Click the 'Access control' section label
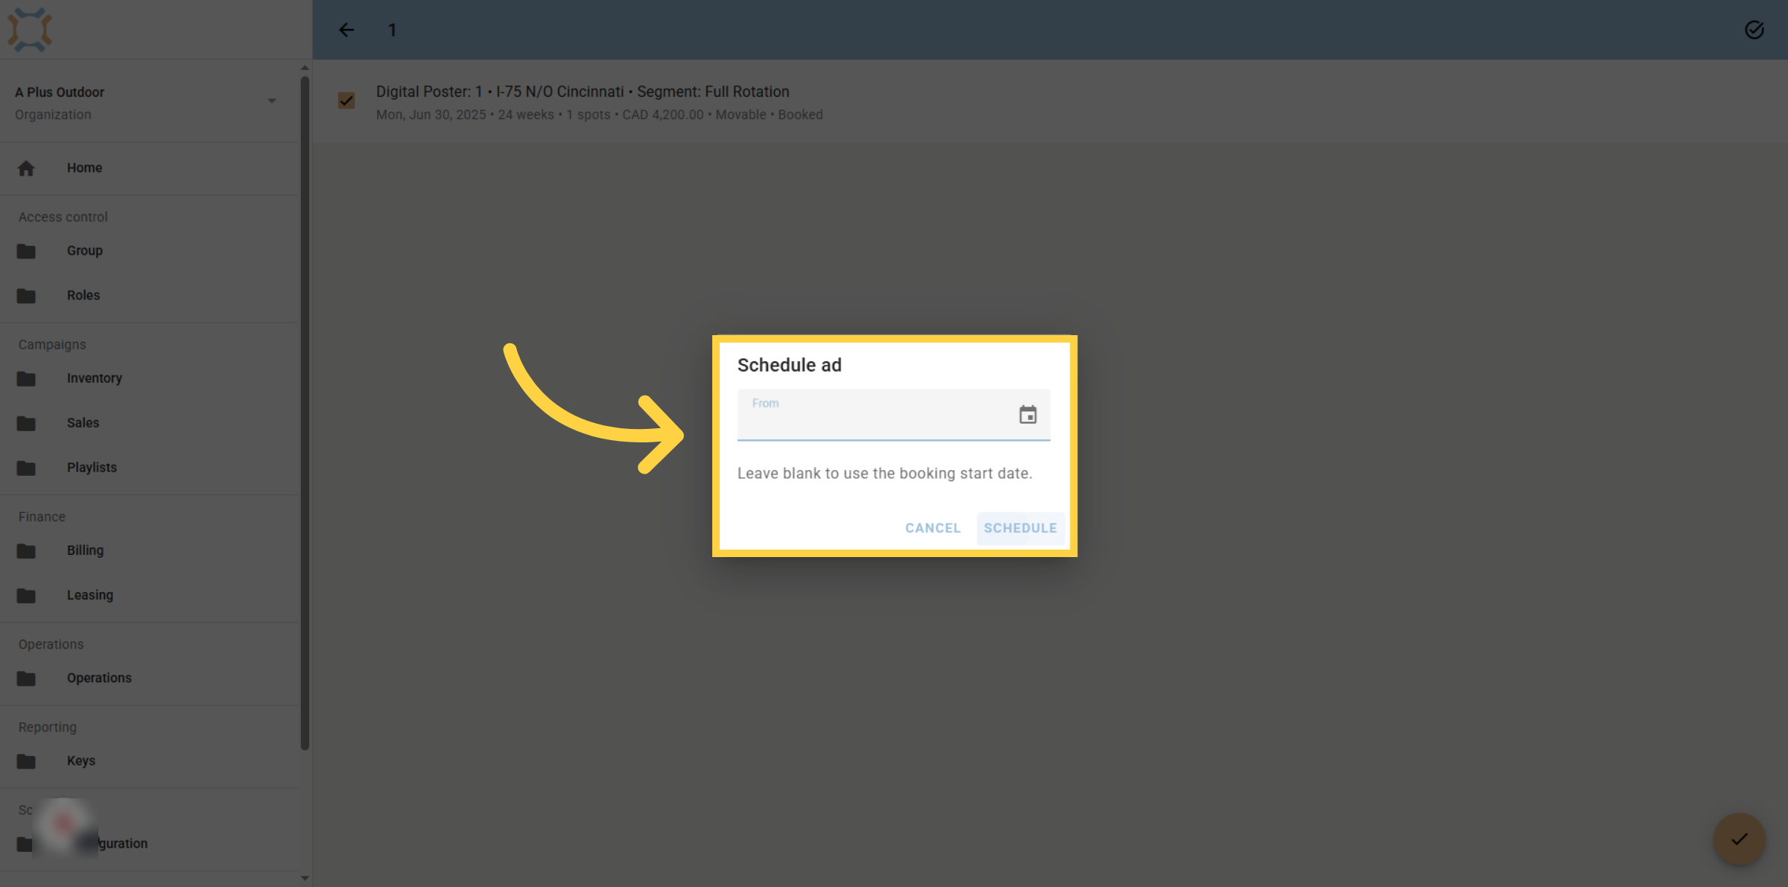Screen dimensions: 1788x887 coord(63,217)
